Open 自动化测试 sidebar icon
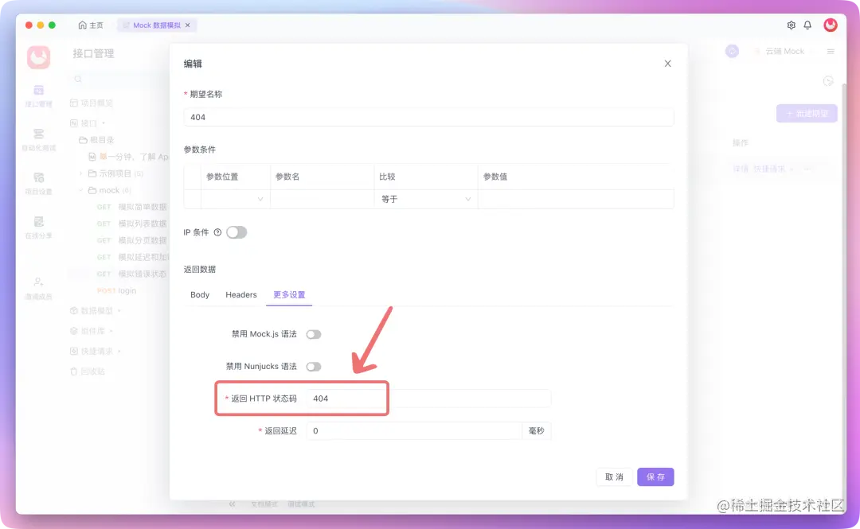The height and width of the screenshot is (529, 860). (38, 140)
